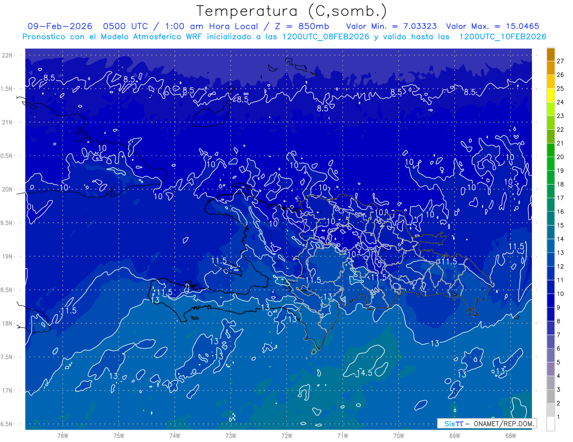Click the forecast end time '1200UTC_10FEB2026'
Screen dimensions: 573x442
502,37
